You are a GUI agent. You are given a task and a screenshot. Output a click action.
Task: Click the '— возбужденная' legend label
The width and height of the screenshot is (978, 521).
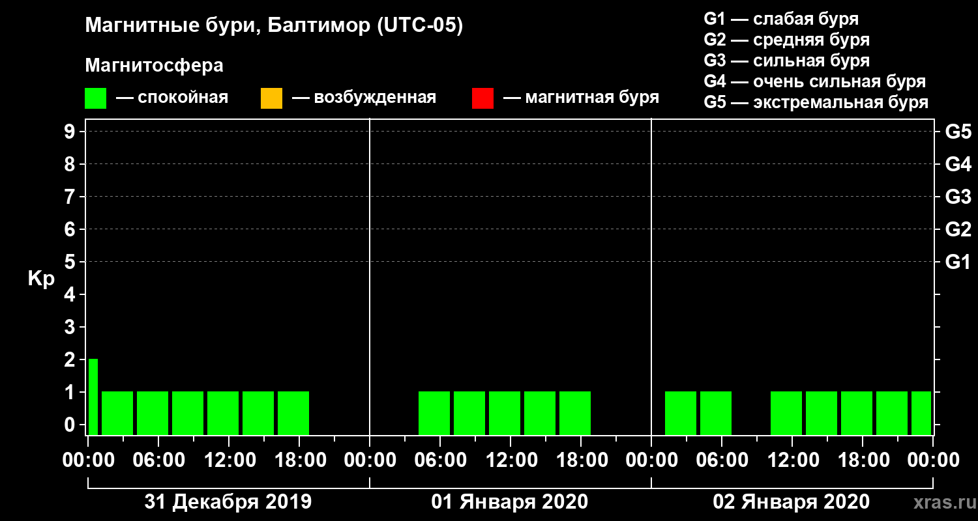[x=364, y=98]
